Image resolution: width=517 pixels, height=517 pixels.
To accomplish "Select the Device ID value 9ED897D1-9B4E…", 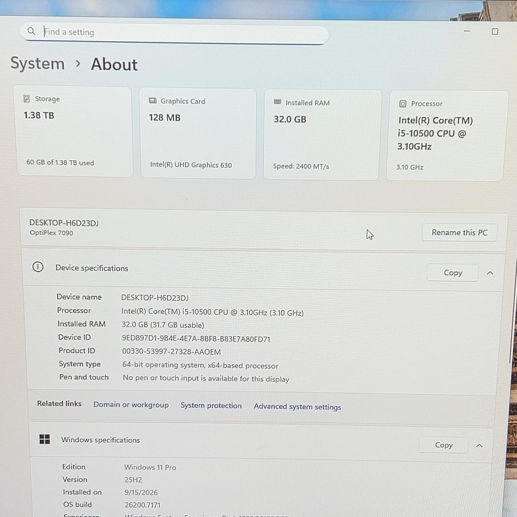I will [196, 339].
